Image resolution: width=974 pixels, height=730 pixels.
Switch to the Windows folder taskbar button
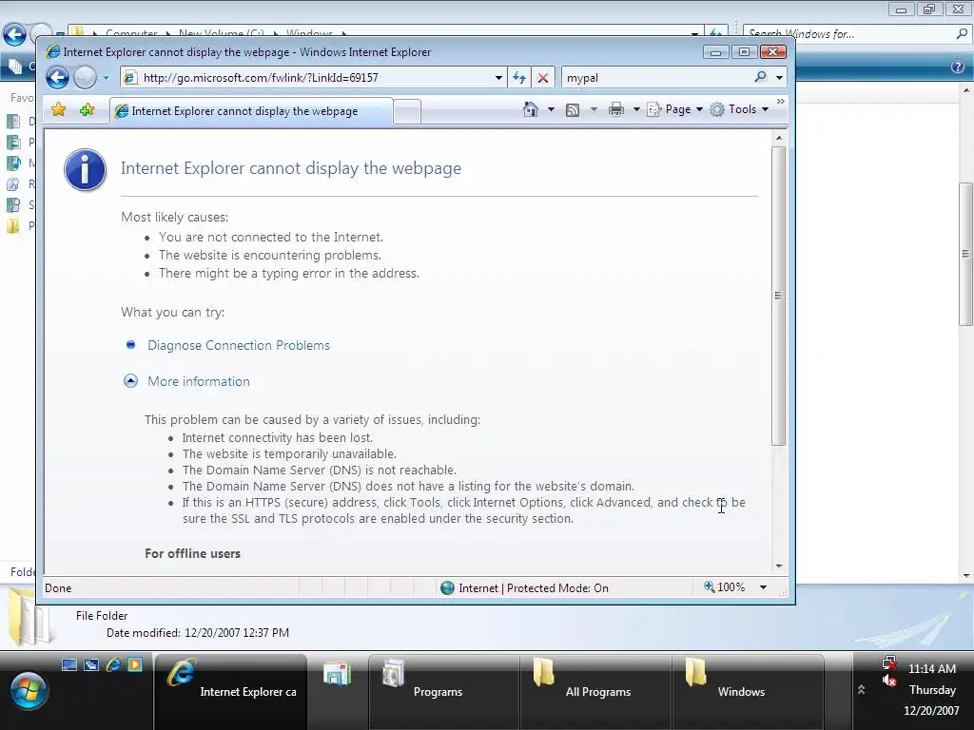coord(748,691)
